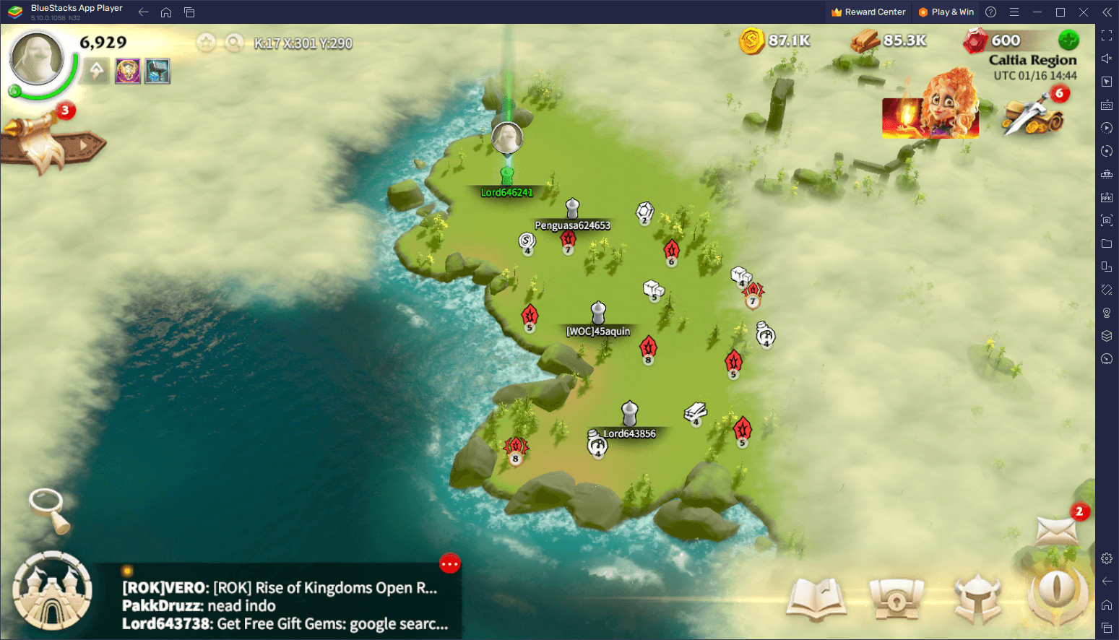Open recent apps in BlueStacks sidebar
The image size is (1119, 640).
[x=1107, y=628]
